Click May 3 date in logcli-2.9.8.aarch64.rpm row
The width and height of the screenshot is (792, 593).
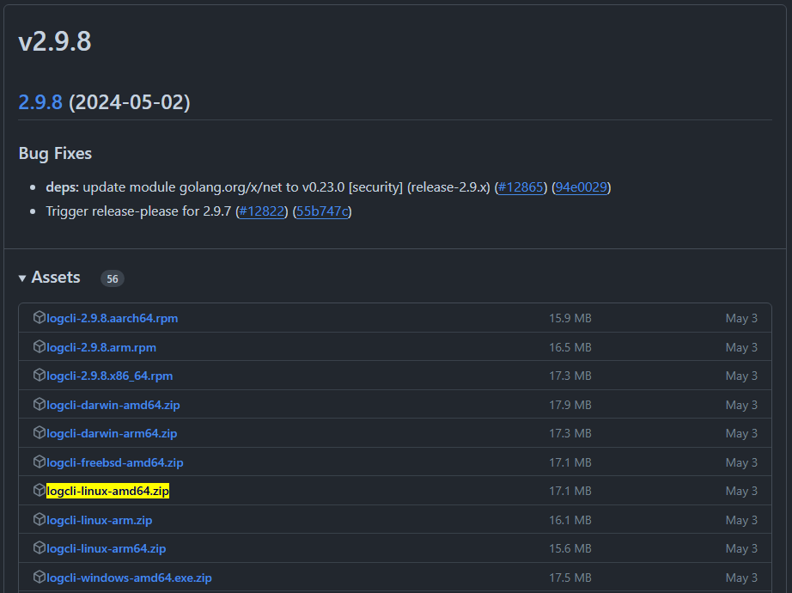[x=741, y=319]
